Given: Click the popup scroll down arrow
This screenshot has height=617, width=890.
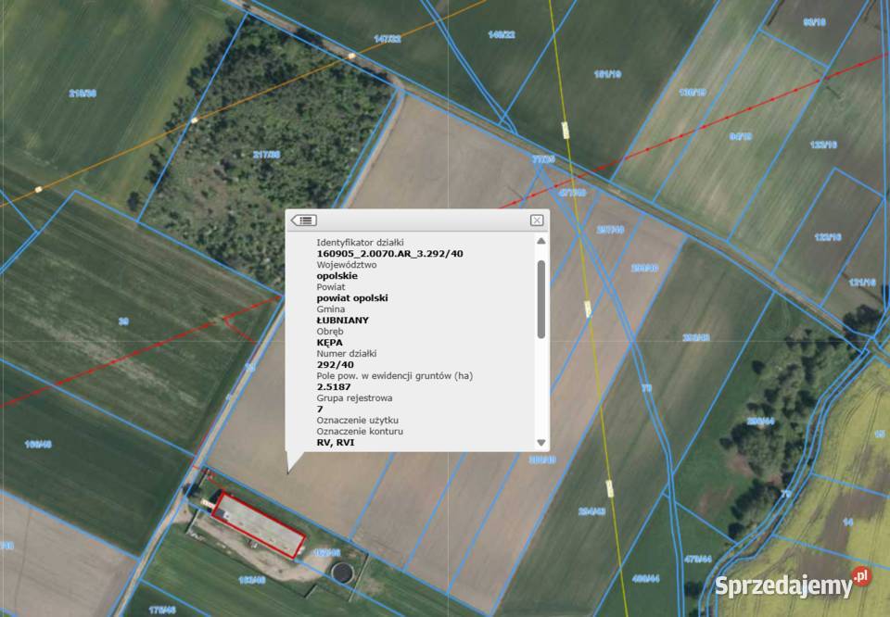Looking at the screenshot, I should 540,442.
